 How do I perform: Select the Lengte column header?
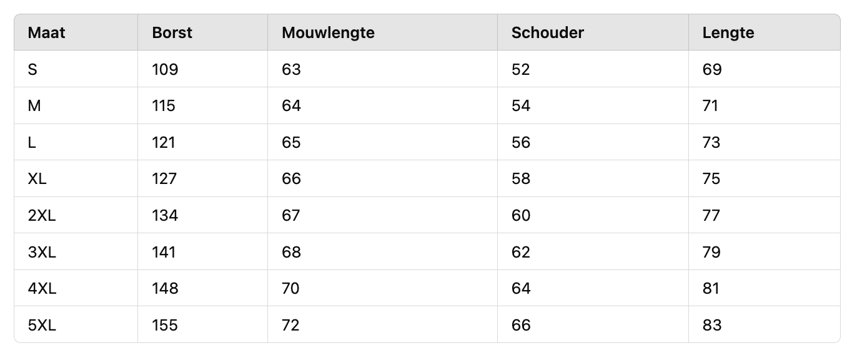(x=728, y=32)
